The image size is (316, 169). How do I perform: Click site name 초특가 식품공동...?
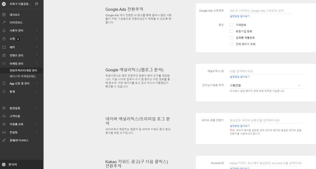pos(20,4)
